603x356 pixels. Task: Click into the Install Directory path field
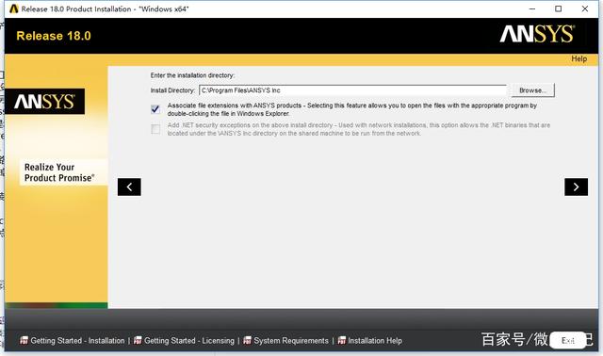coord(353,90)
